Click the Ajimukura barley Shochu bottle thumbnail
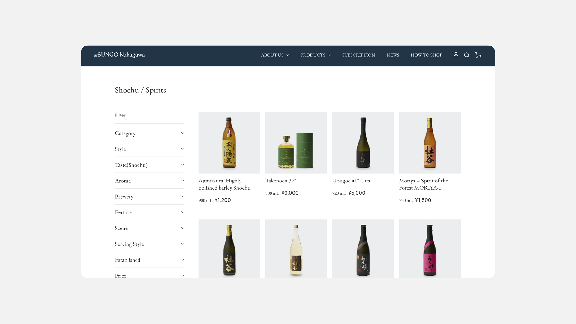Viewport: 576px width, 324px height. [x=229, y=143]
